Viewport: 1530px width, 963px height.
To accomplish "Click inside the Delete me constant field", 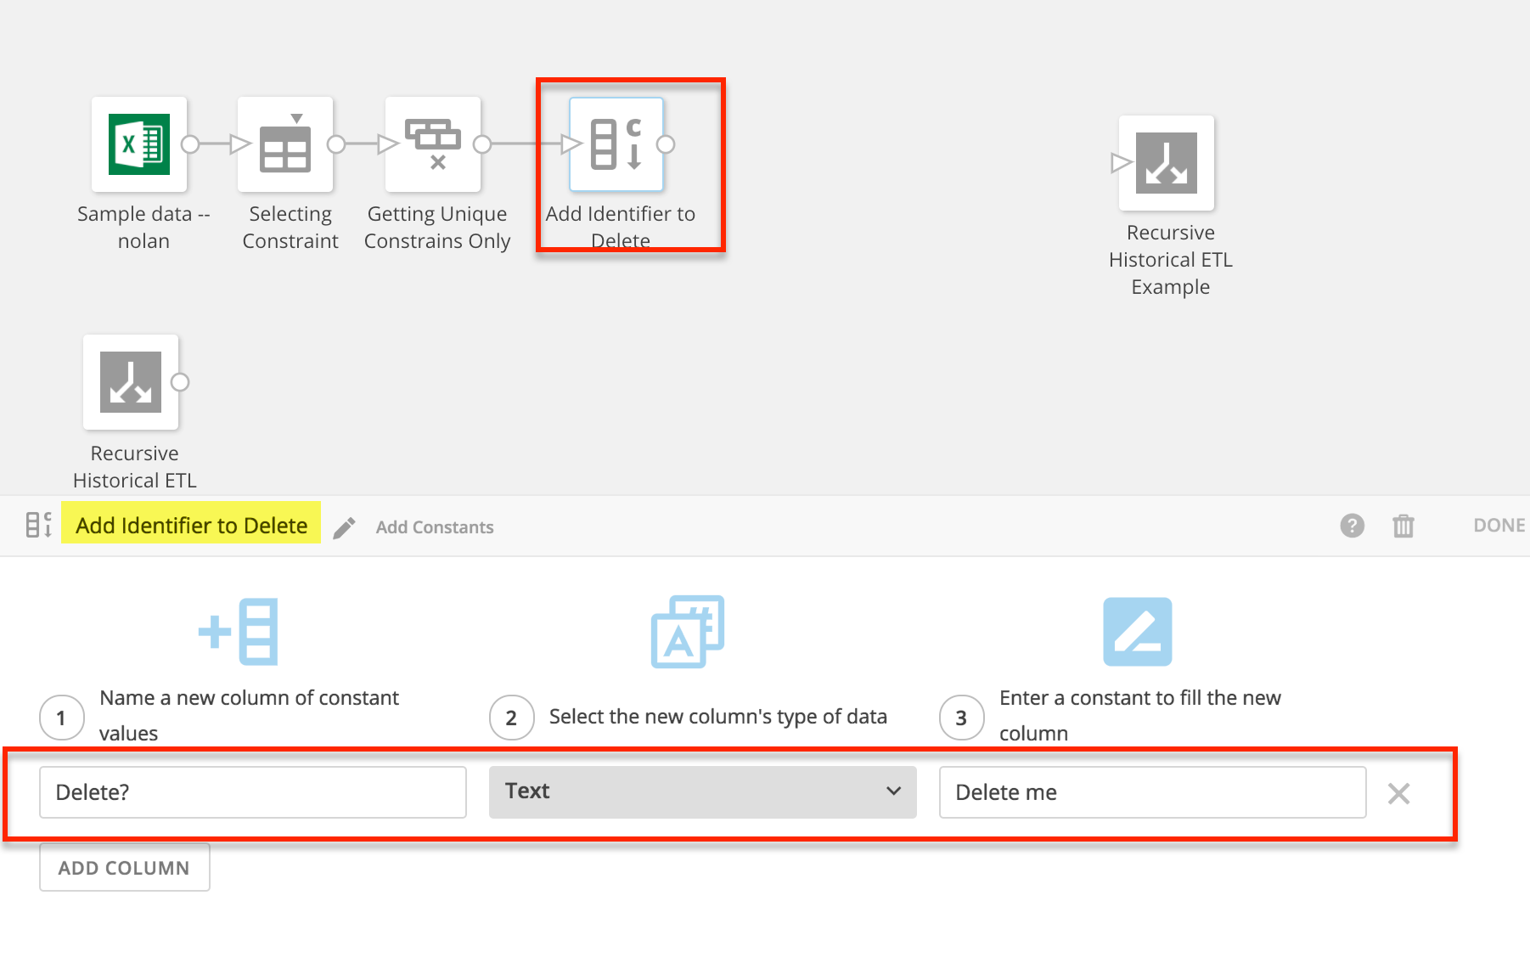I will tap(1152, 791).
